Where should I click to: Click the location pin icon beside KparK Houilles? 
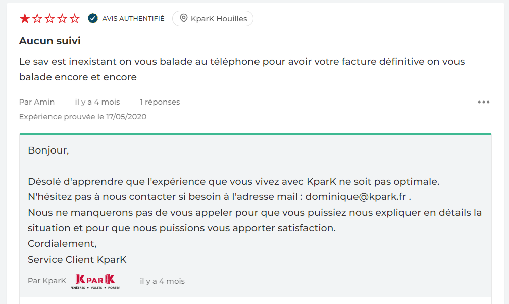(x=183, y=18)
